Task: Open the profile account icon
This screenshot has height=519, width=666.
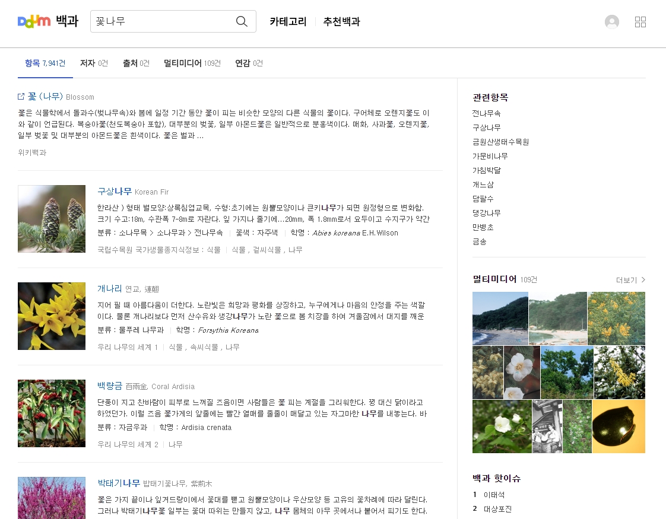Action: pos(611,22)
